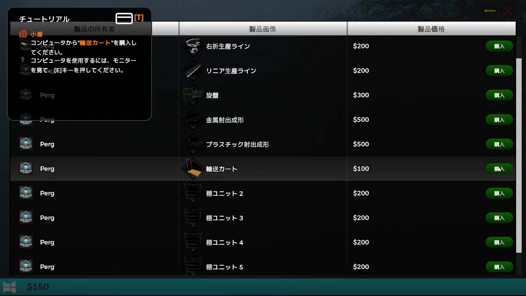Select the 旋盤 machine product icon
Image resolution: width=526 pixels, height=296 pixels.
click(x=193, y=95)
